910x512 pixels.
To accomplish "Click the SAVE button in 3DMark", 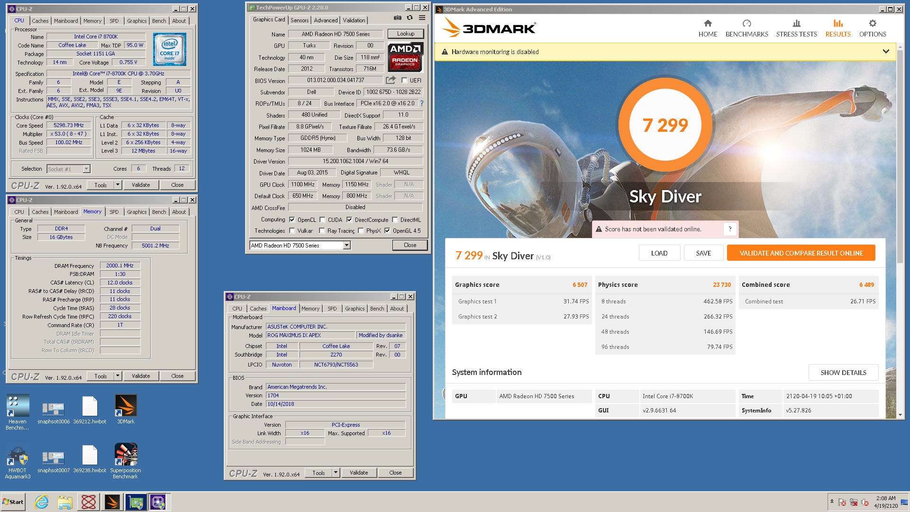I will pos(703,253).
